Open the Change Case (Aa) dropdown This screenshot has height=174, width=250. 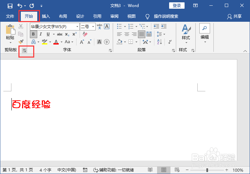(69, 42)
